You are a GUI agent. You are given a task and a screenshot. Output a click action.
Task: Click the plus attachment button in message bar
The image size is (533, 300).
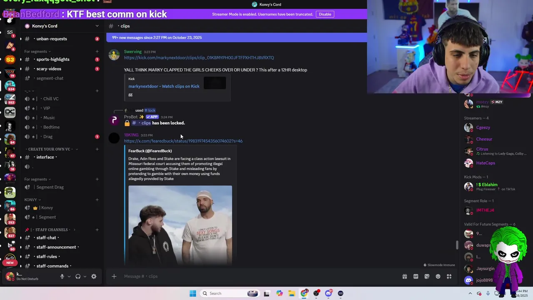(114, 276)
